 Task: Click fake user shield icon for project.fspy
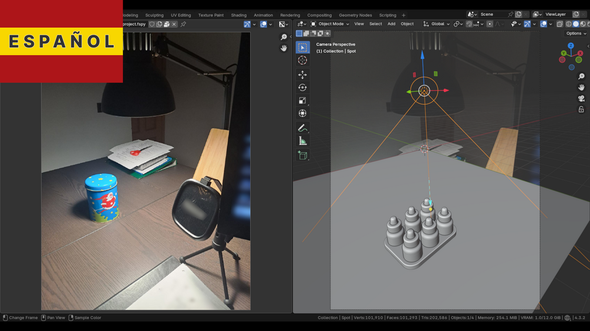[151, 24]
